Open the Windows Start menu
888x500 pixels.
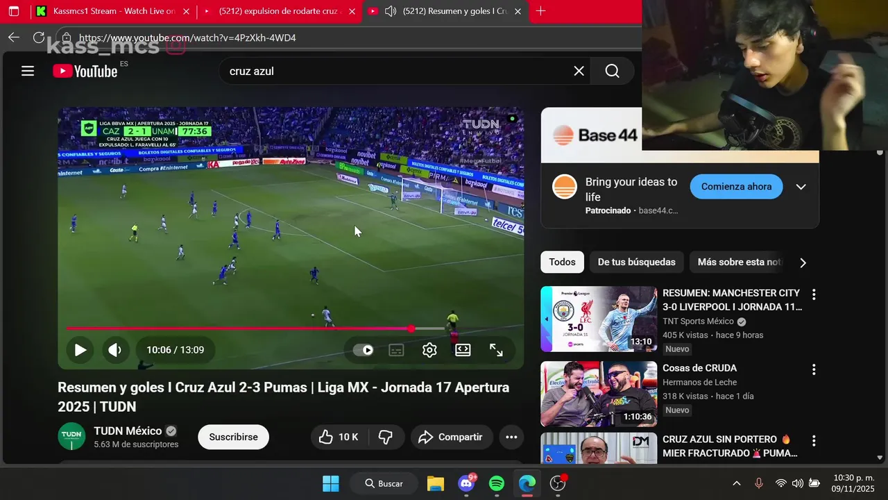point(331,483)
